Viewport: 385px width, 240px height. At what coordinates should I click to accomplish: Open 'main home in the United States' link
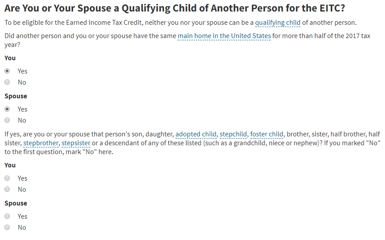[224, 36]
